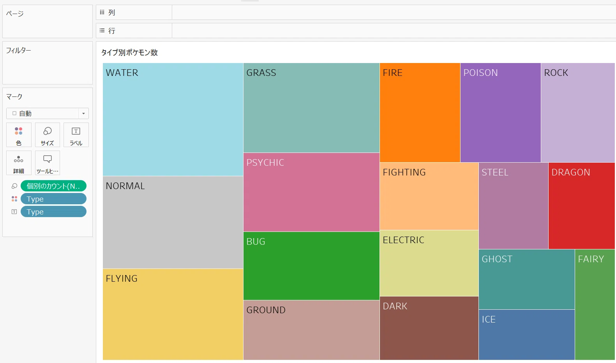
Task: Click the Filters (フィルター) shelf
Action: [48, 63]
